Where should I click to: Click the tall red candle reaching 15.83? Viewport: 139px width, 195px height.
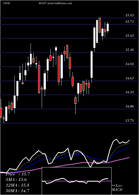click(x=100, y=25)
